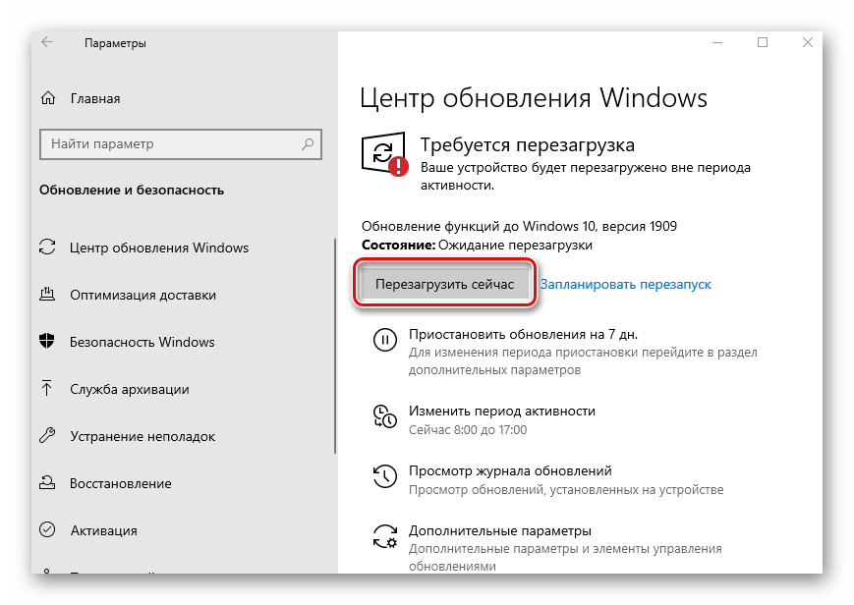Image resolution: width=854 pixels, height=605 pixels.
Task: Click the Восстановление icon in sidebar
Action: (x=47, y=483)
